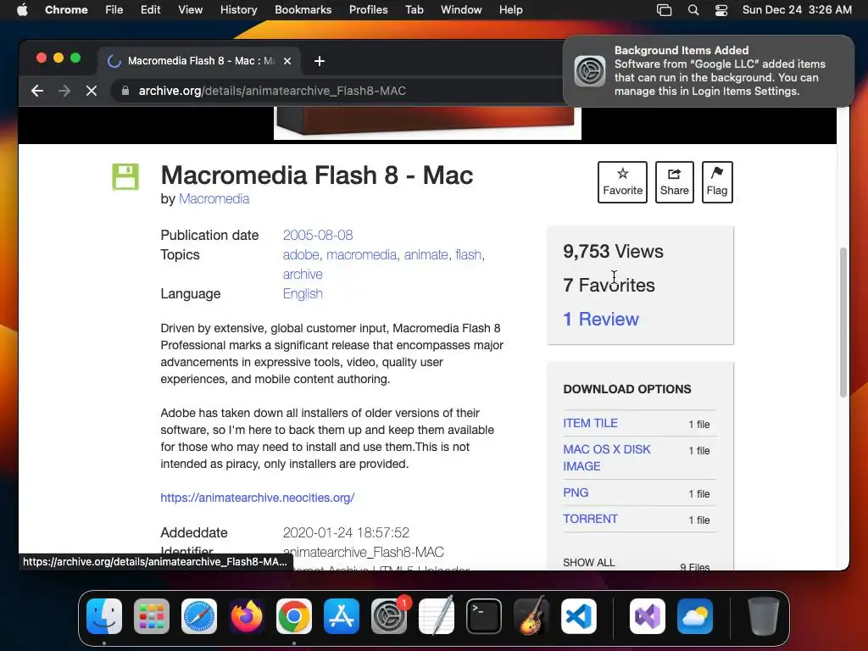868x651 pixels.
Task: Close the Macromedia Flash 8 tab
Action: (x=287, y=61)
